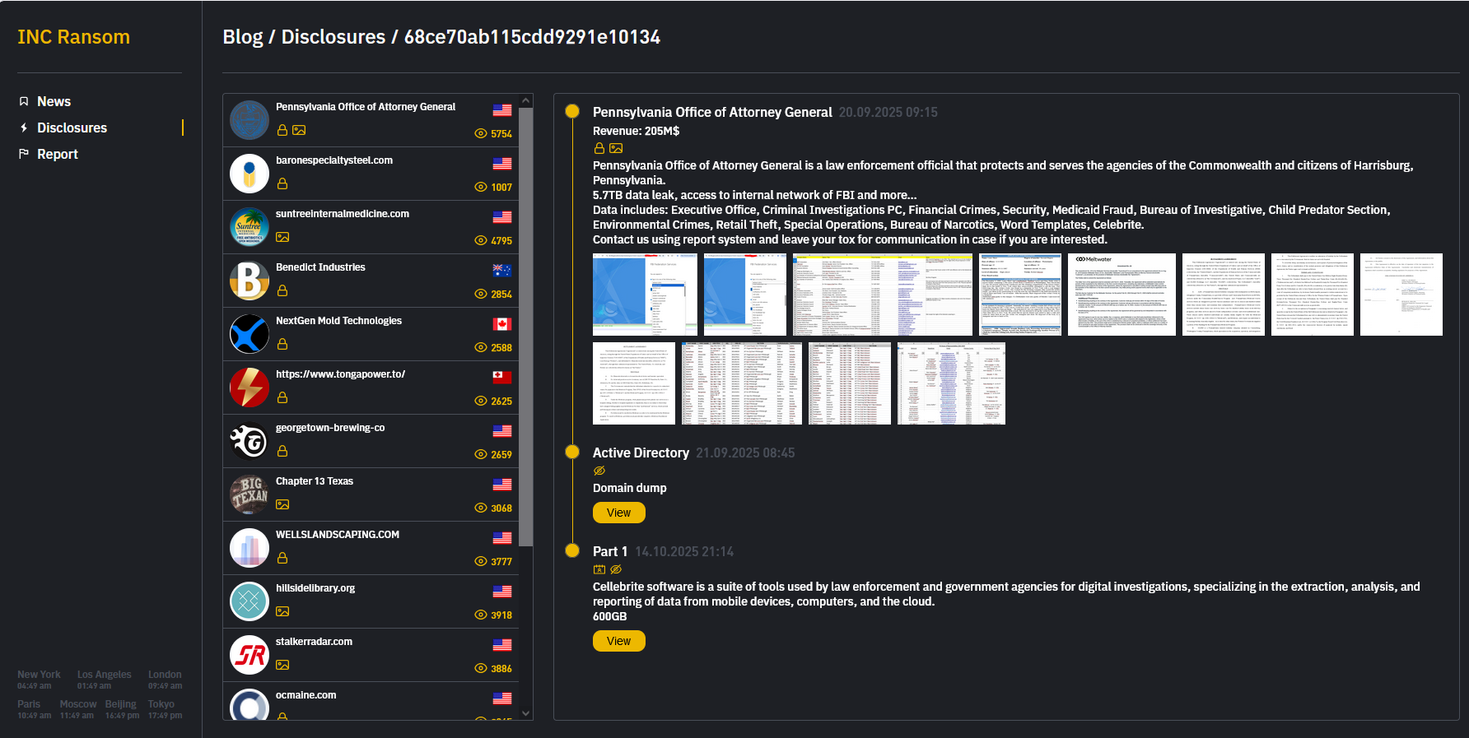Click the INC Ransom site title

pos(73,37)
